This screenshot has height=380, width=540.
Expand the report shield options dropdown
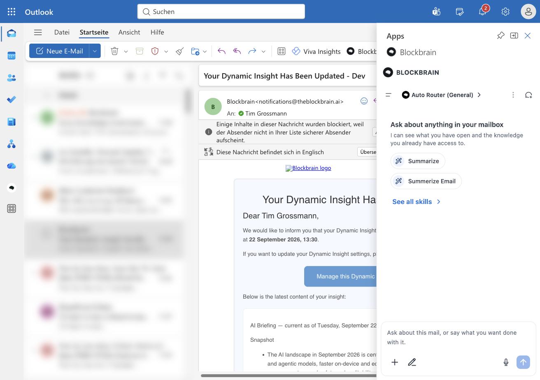pyautogui.click(x=166, y=51)
